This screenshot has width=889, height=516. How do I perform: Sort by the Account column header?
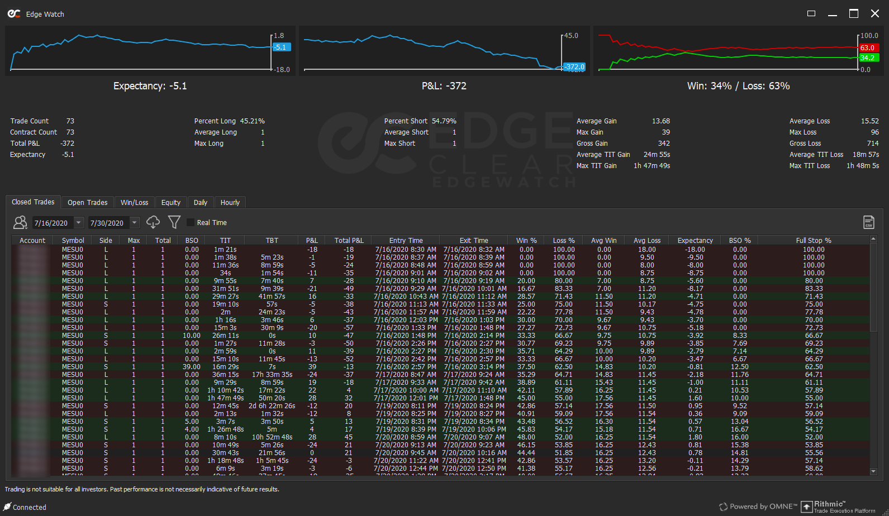tap(32, 241)
